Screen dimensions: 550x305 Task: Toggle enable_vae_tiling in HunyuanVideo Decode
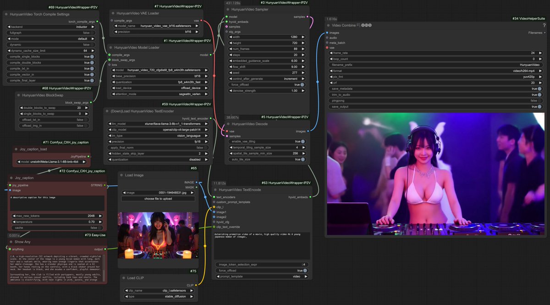pos(297,141)
